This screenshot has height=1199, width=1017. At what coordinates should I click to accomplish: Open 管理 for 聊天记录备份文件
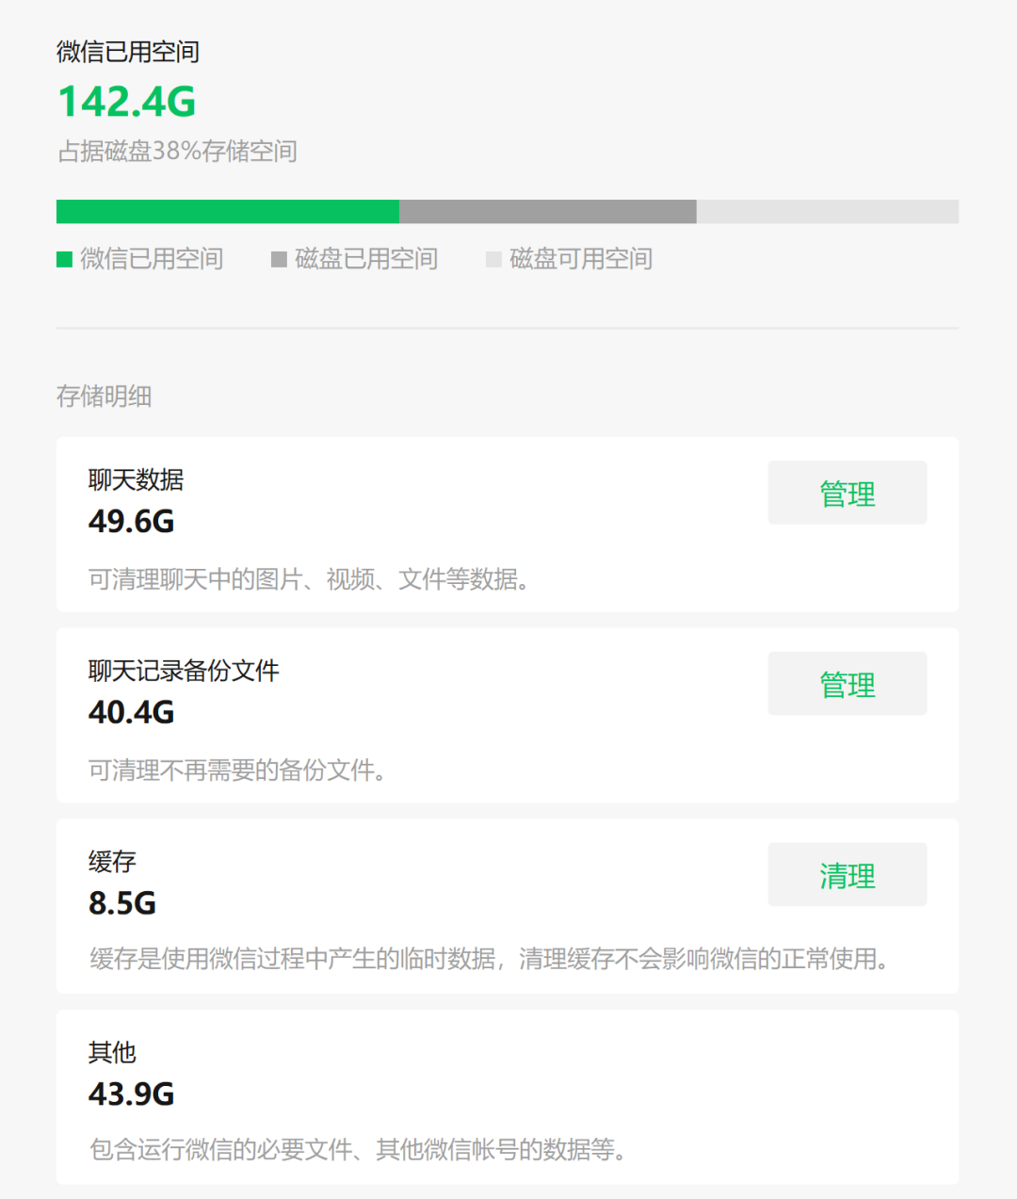point(847,684)
